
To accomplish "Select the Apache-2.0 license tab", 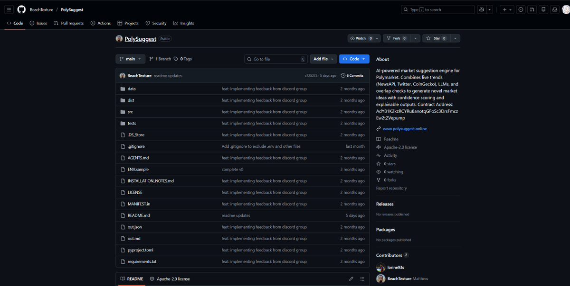I will pos(170,279).
